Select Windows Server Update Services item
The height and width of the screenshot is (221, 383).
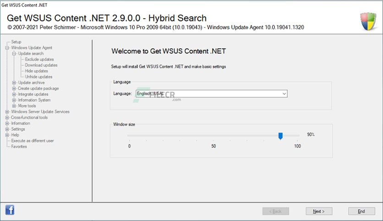click(40, 112)
